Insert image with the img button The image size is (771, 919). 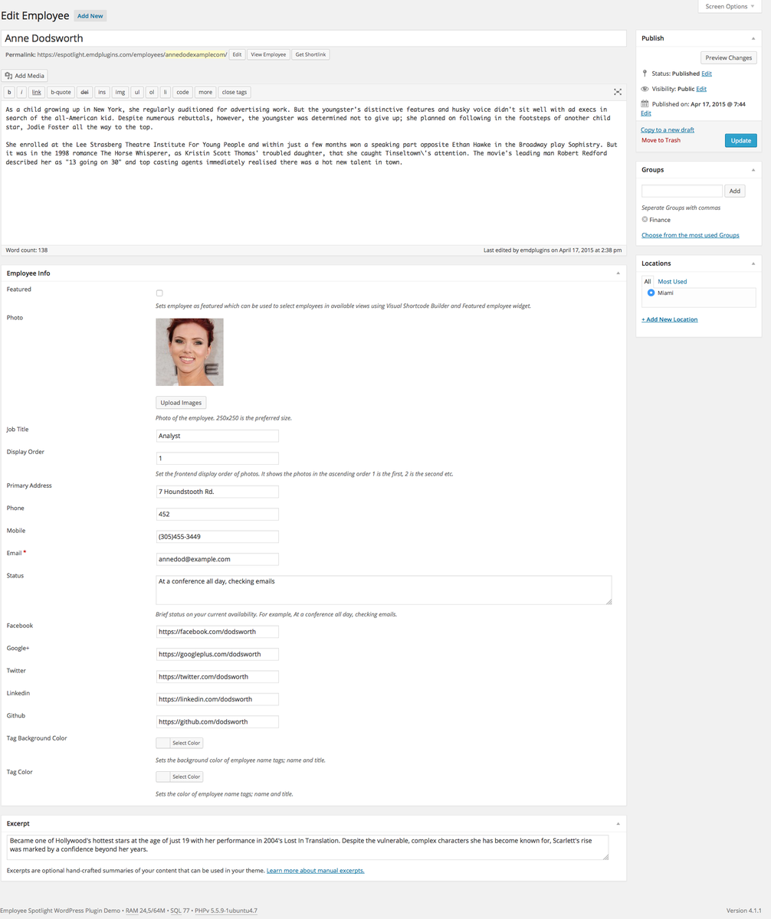click(120, 92)
